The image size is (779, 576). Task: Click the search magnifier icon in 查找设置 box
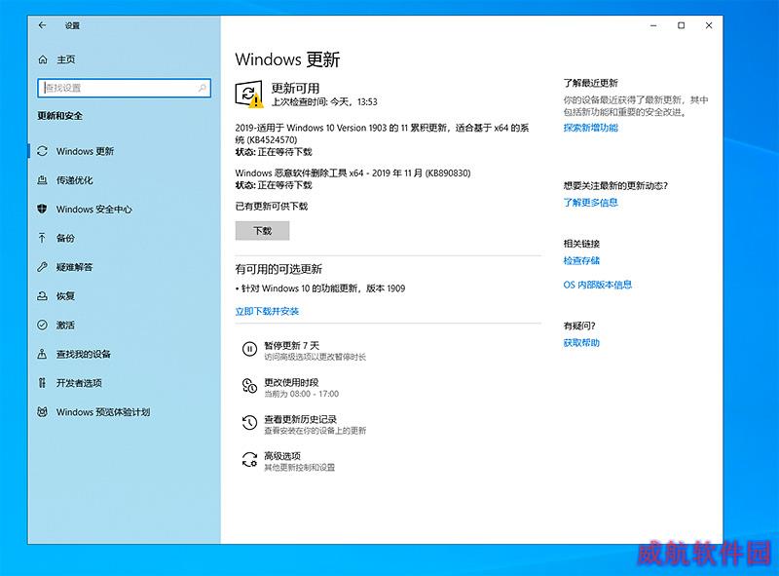tap(202, 88)
